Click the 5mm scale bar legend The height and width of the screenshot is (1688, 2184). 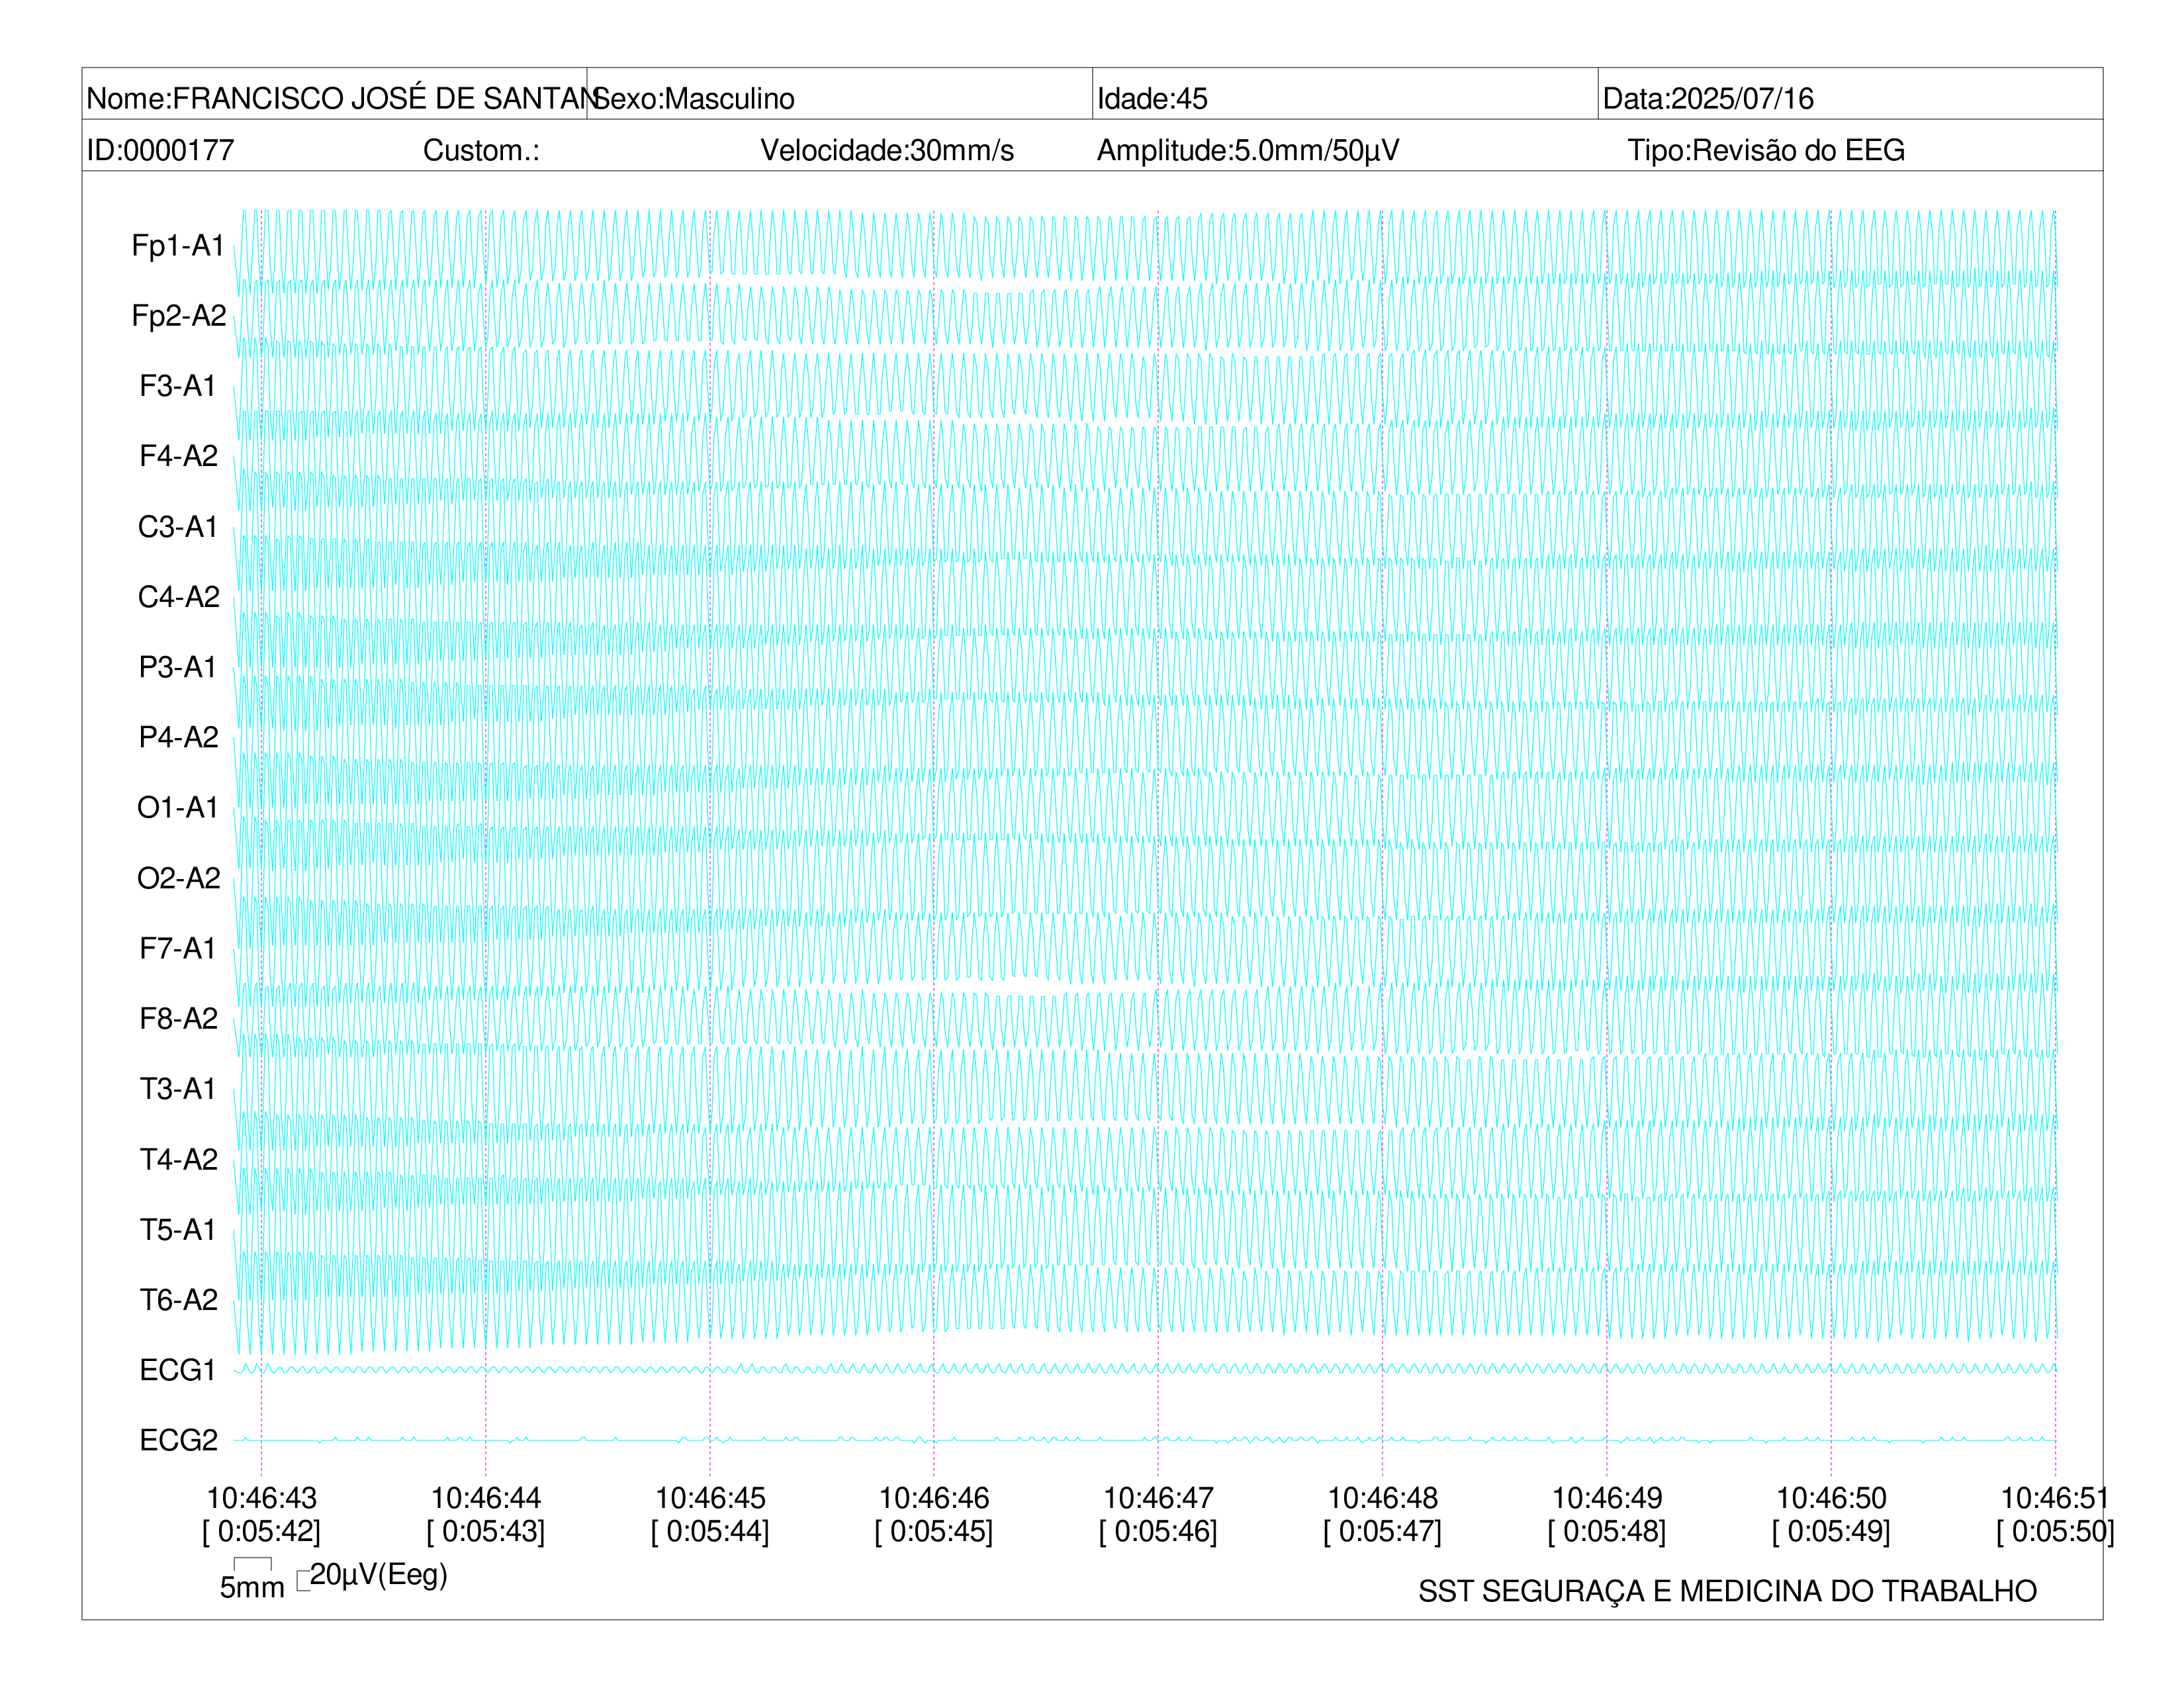point(252,1579)
